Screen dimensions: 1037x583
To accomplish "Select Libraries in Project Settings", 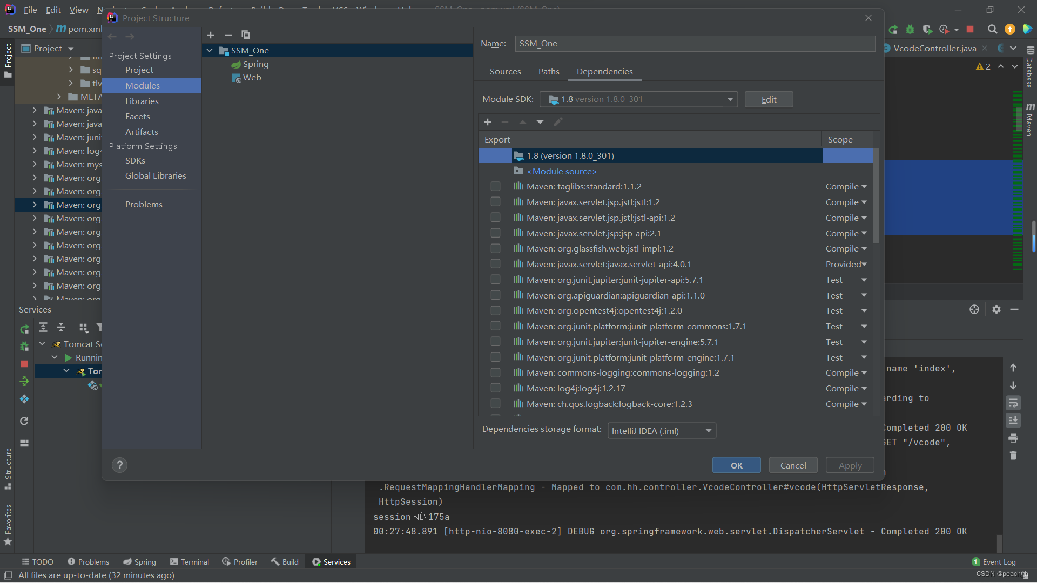I will click(142, 101).
